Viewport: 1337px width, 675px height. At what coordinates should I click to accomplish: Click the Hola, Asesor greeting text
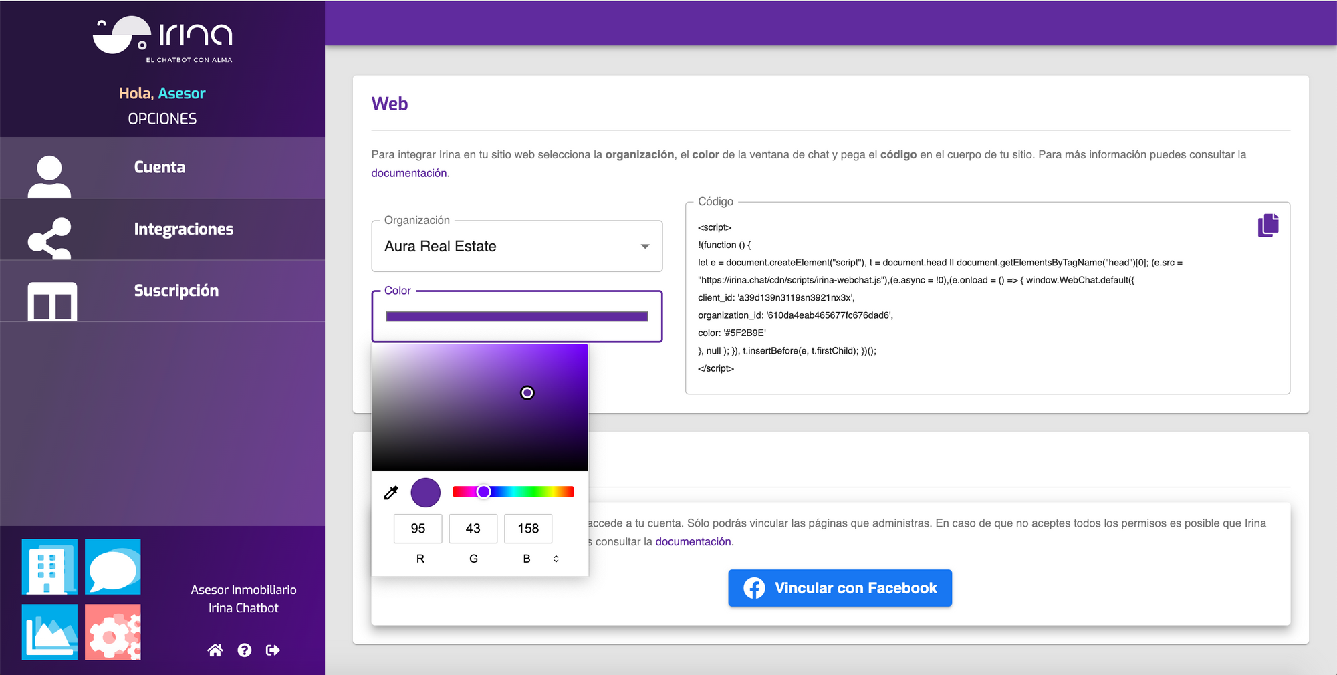[162, 94]
